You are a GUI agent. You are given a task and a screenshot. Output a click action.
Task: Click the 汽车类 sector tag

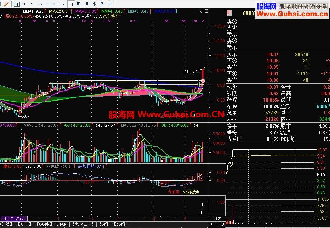click(x=173, y=192)
